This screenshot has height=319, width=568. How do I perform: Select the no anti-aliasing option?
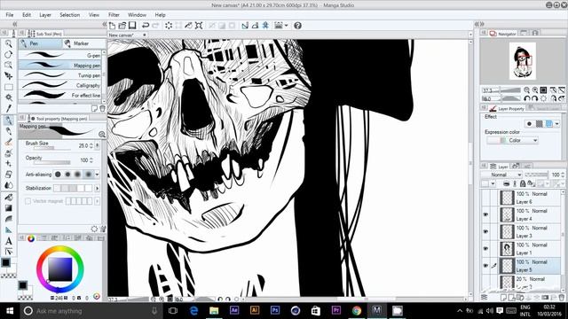coord(58,175)
